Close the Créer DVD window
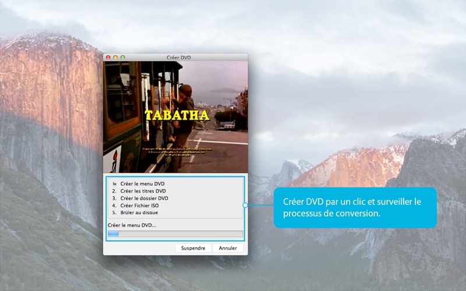The image size is (466, 291). (108, 57)
